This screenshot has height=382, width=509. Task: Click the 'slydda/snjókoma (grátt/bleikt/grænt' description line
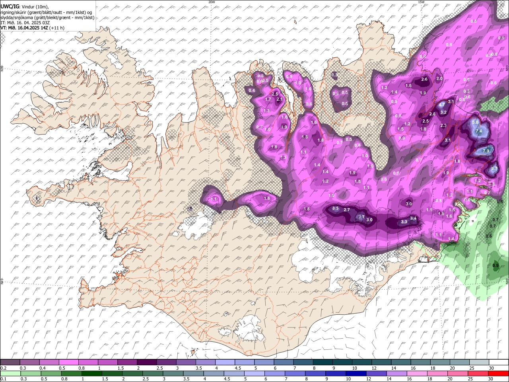coord(47,18)
